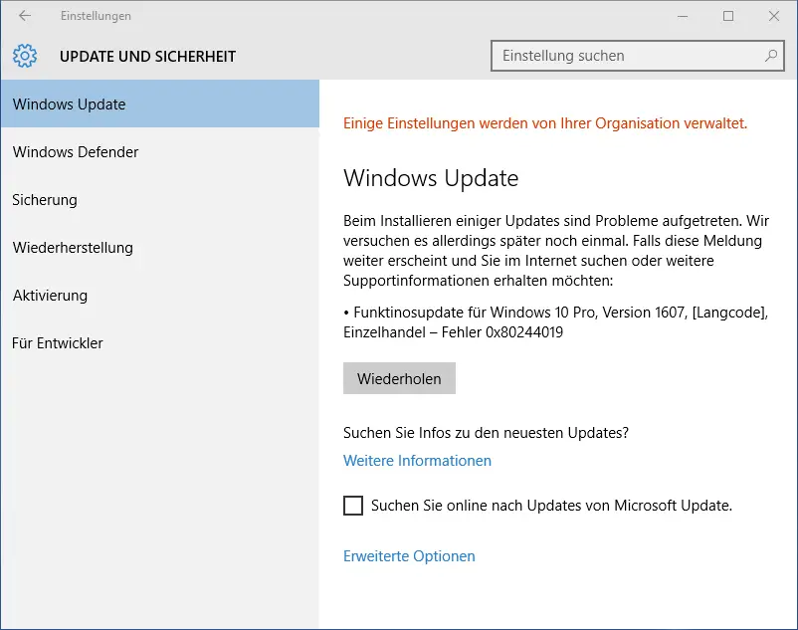Go to the Sicherung section
The image size is (798, 630).
[160, 199]
